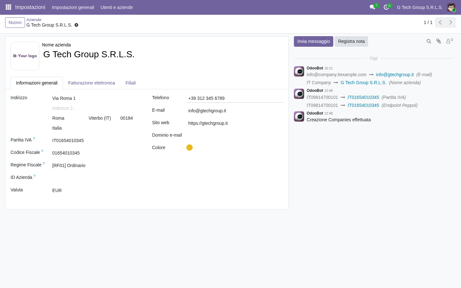Open the Utenti e aziende menu
461x288 pixels.
pyautogui.click(x=117, y=7)
